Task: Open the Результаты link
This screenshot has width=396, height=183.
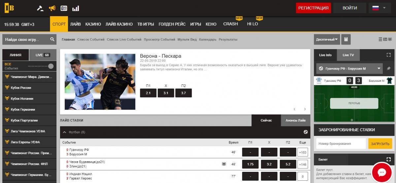Action: [228, 40]
